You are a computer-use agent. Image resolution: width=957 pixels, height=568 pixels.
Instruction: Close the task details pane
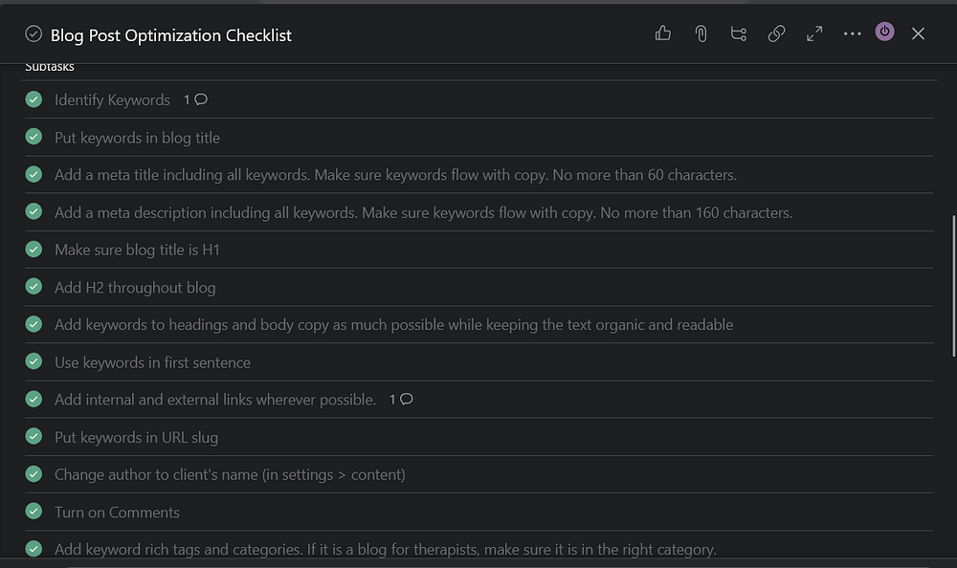[918, 33]
